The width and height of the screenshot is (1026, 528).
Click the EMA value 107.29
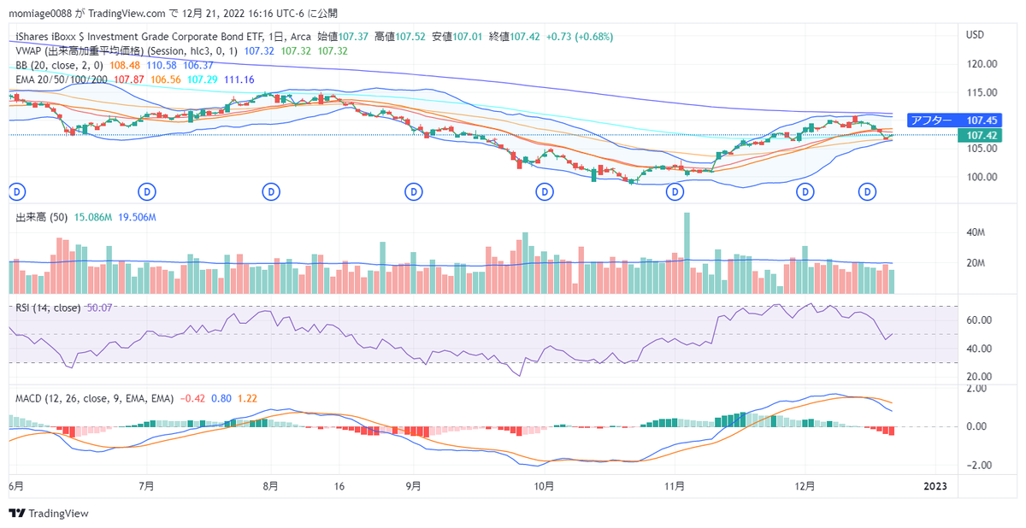202,79
